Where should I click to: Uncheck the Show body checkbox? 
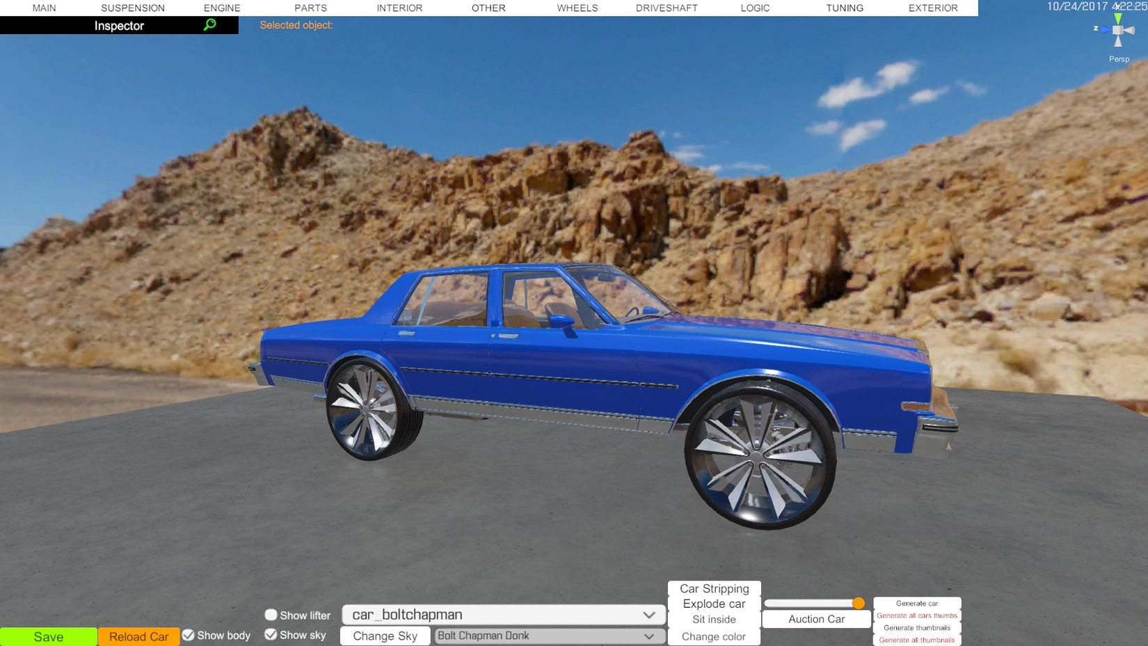(x=189, y=635)
